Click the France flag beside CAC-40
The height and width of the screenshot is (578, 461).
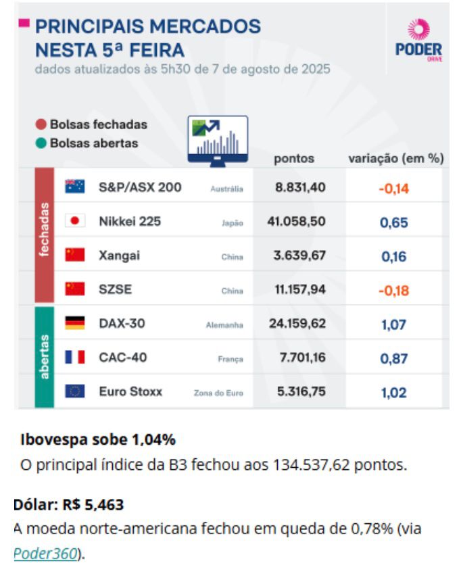tap(75, 357)
